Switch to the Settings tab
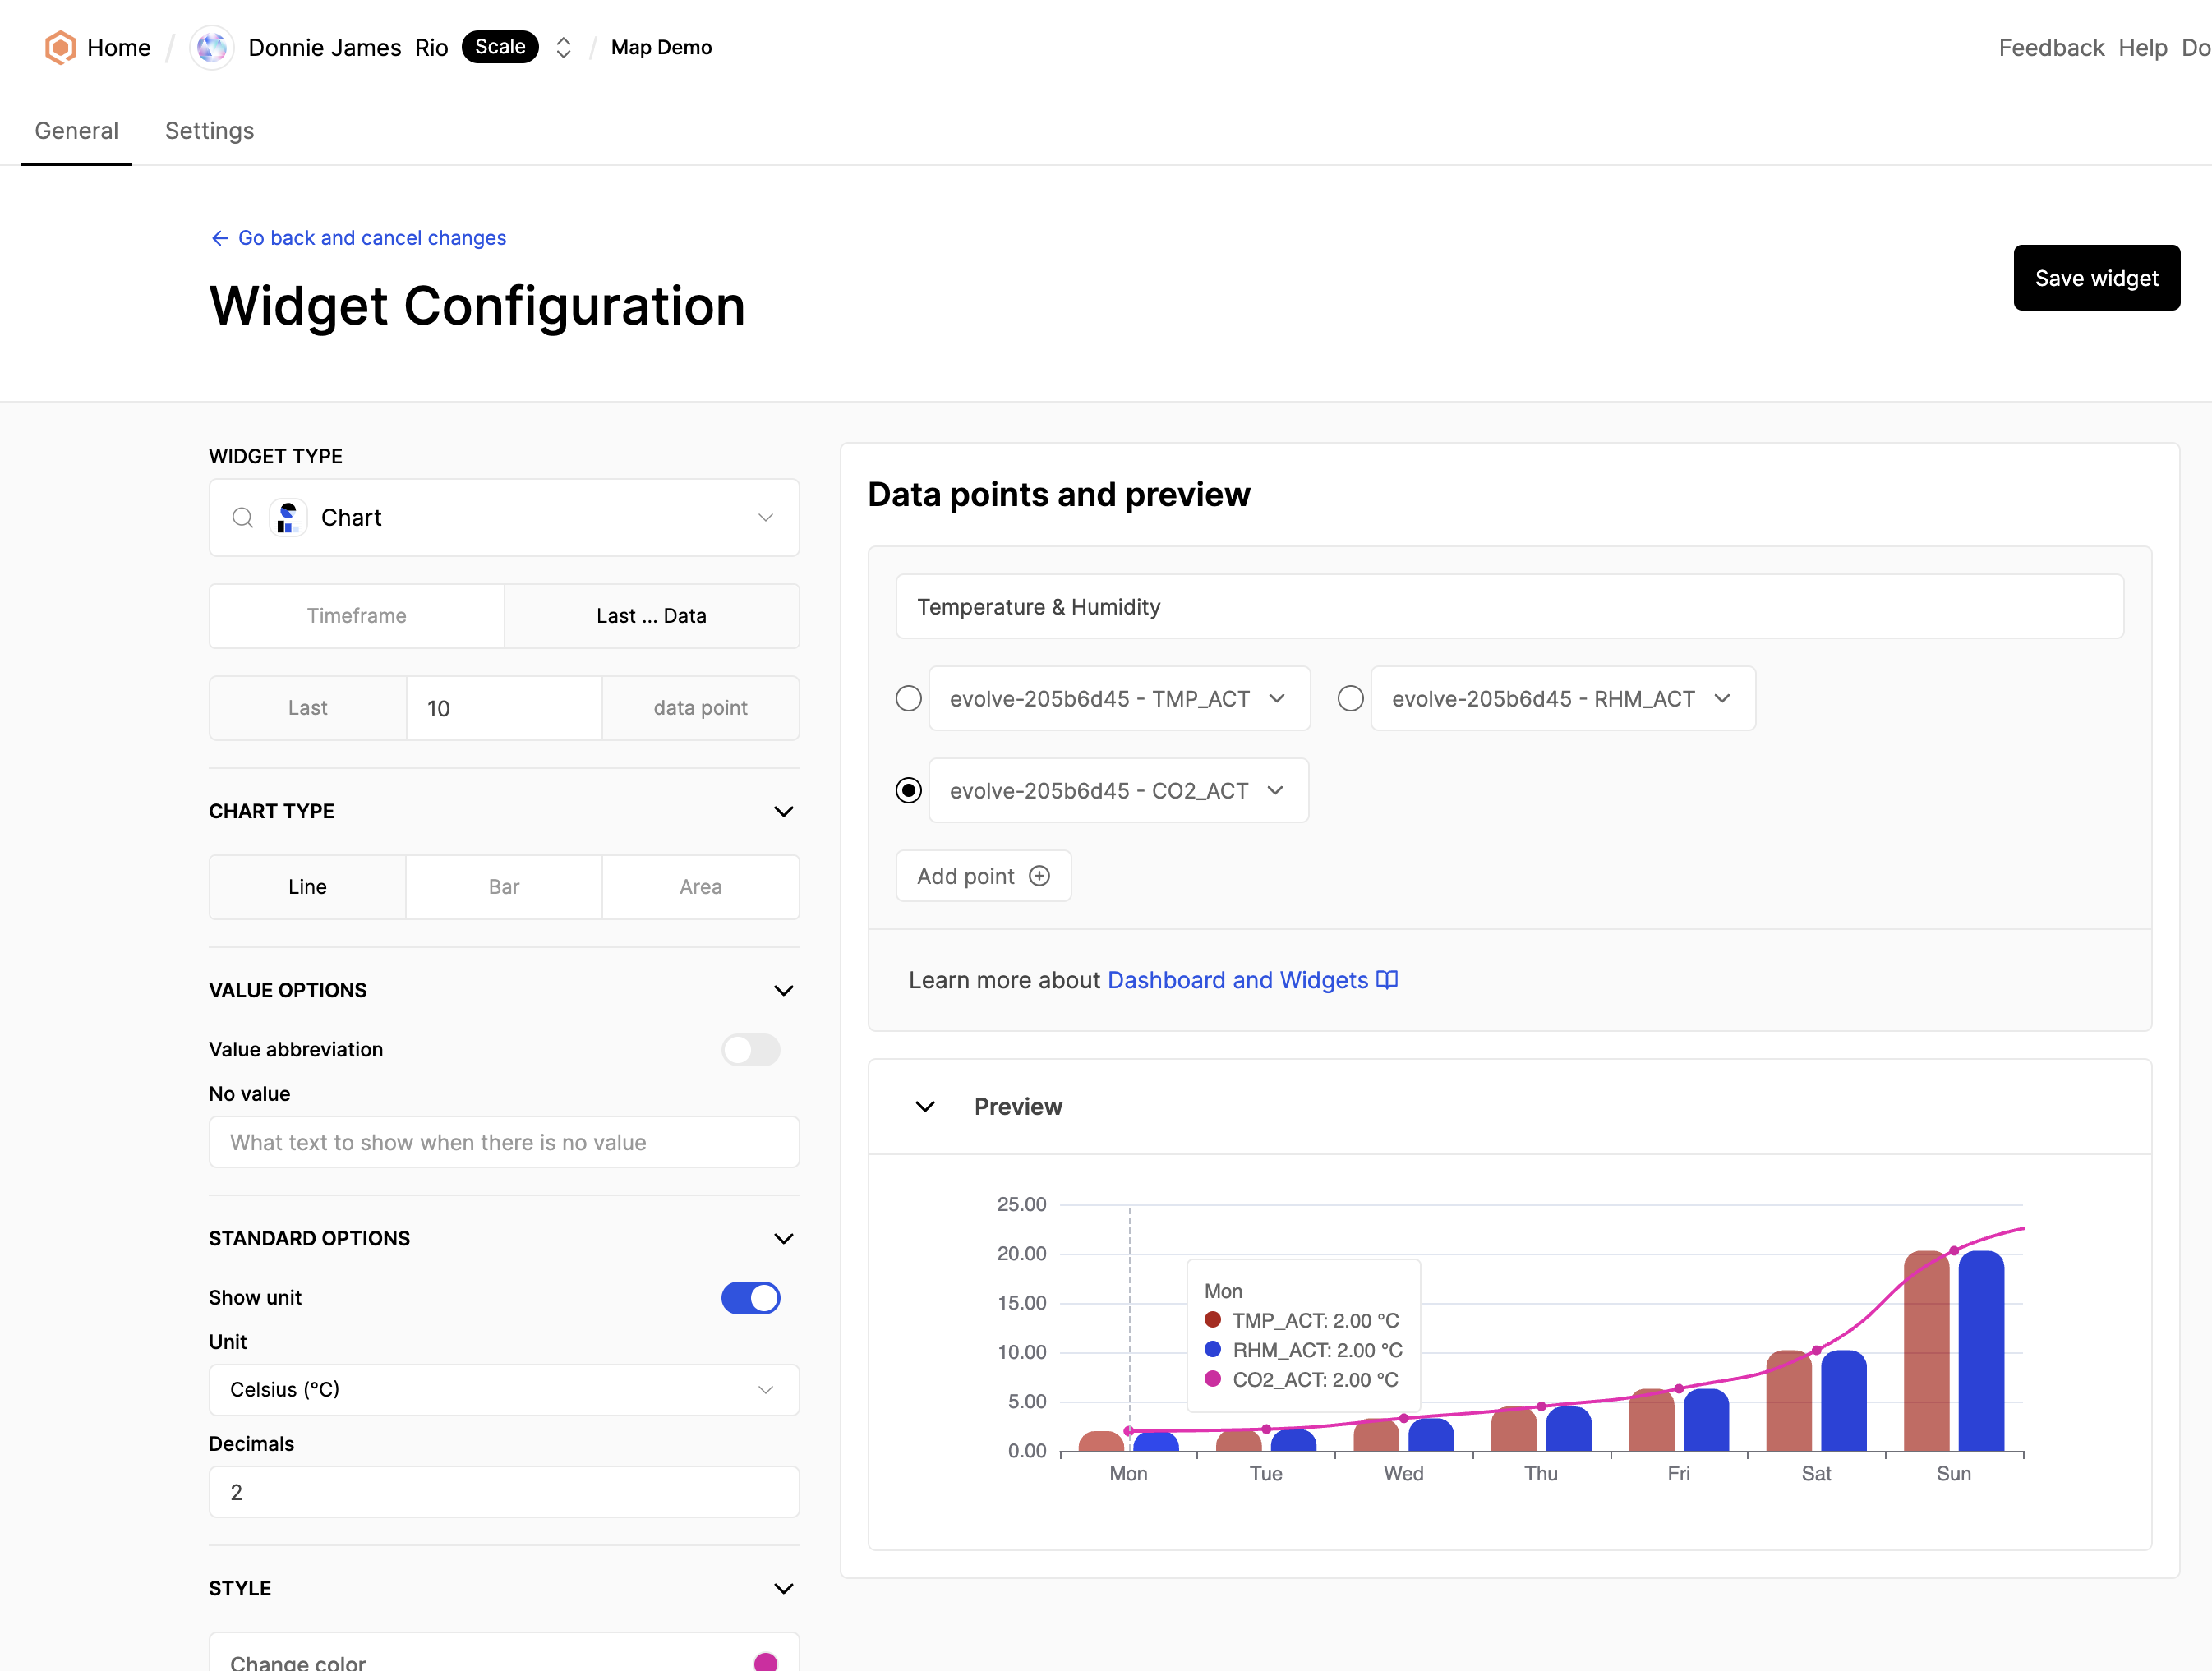Image resolution: width=2212 pixels, height=1671 pixels. click(209, 130)
